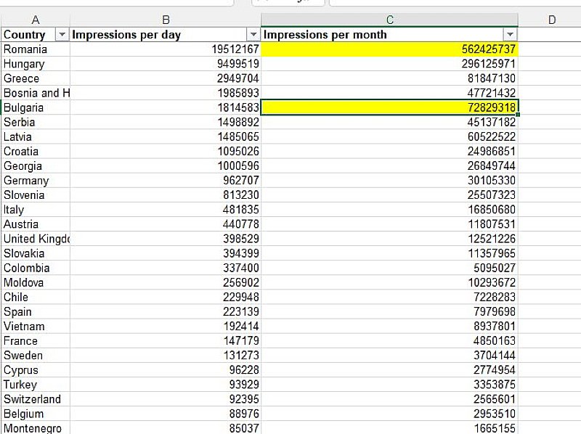Screen dimensions: 581x434
Task: Click Colombia's impressions per day value 337400
Action: 166,268
